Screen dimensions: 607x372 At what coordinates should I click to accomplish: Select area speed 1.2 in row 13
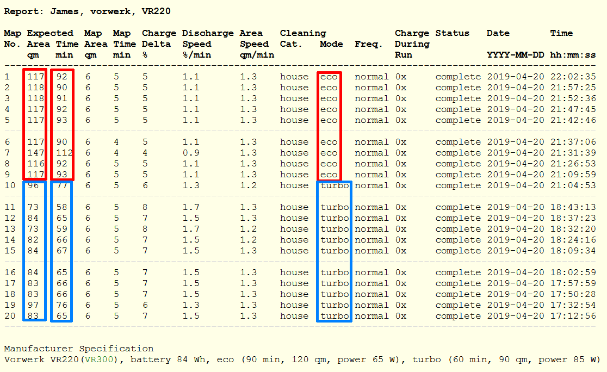tap(248, 229)
